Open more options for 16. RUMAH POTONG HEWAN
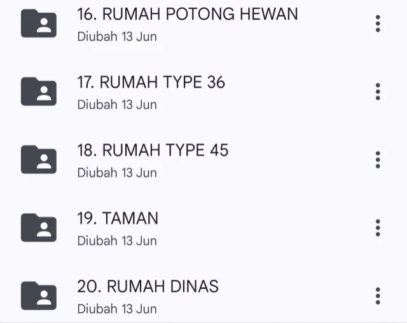The image size is (407, 323). pyautogui.click(x=378, y=23)
